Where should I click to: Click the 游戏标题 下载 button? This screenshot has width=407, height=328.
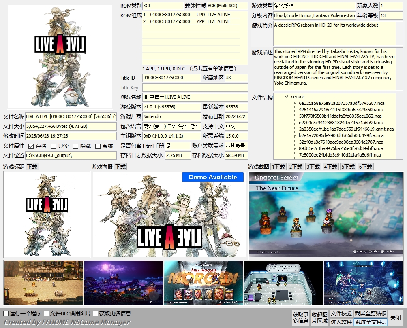pyautogui.click(x=32, y=167)
